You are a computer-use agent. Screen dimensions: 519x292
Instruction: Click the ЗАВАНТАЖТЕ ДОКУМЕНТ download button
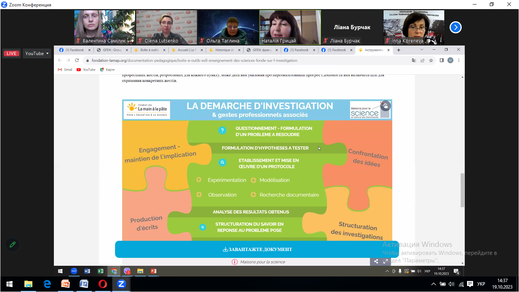tap(257, 250)
